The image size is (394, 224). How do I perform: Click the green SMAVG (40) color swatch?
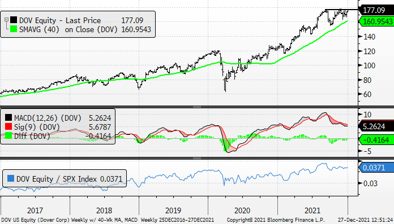[14, 29]
